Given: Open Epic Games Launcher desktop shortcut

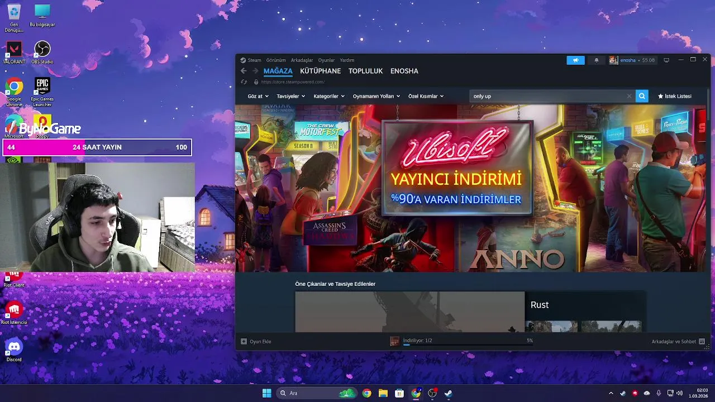Looking at the screenshot, I should (x=42, y=93).
